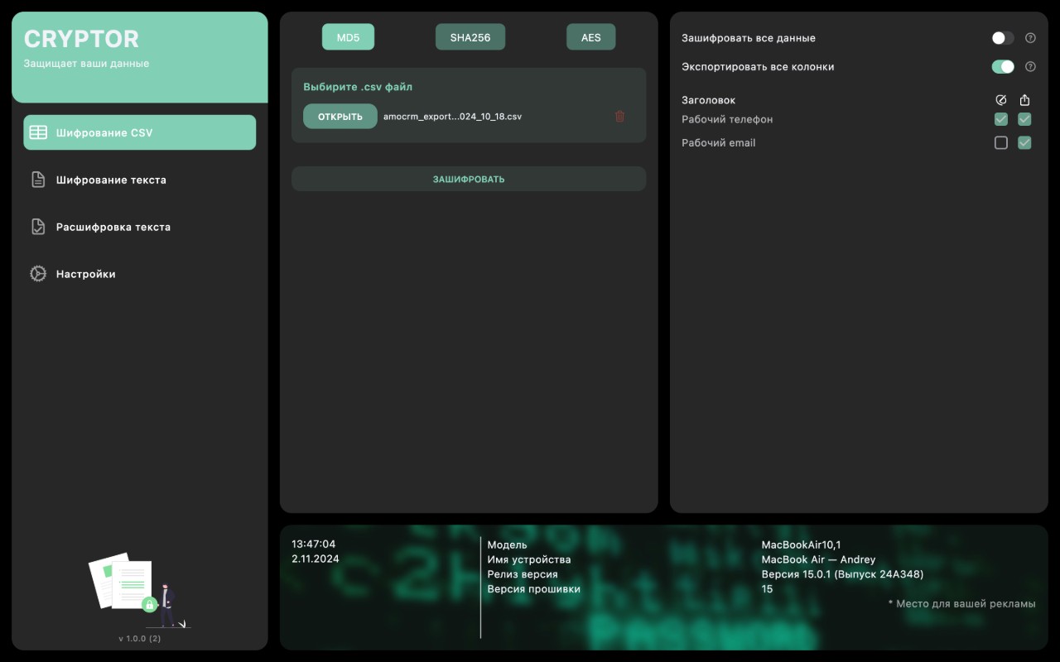
Task: Click the Версия 15.0.1 (Выпуск 24A348) value
Action: click(843, 574)
